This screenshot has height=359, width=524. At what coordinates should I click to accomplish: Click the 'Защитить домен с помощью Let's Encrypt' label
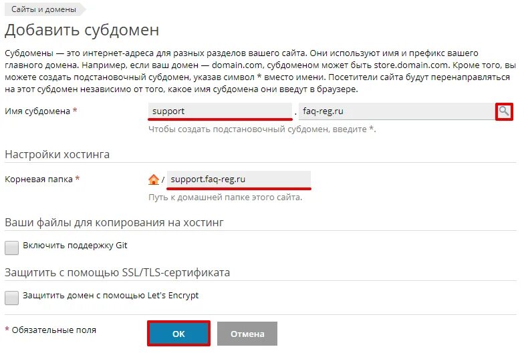110,296
